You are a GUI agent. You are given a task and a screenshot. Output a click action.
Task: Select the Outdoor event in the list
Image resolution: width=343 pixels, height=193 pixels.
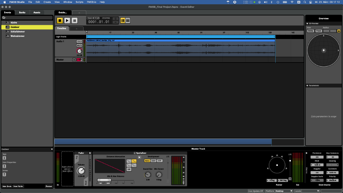[x=27, y=27]
